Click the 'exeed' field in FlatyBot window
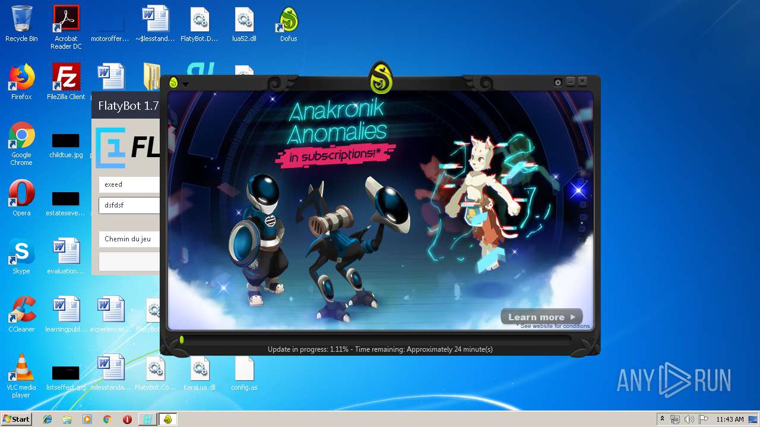This screenshot has width=760, height=427. tap(129, 184)
